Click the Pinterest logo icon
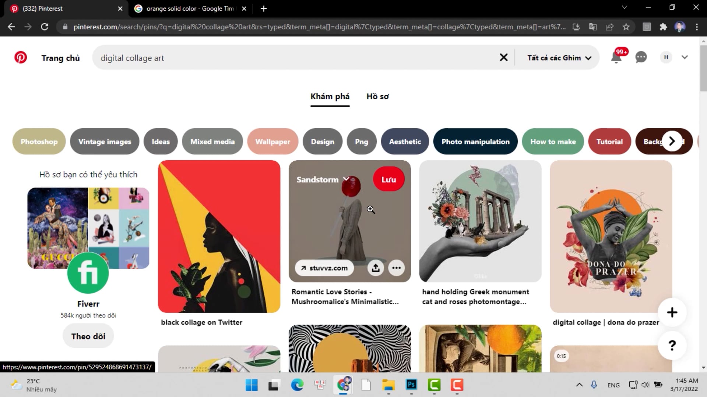The height and width of the screenshot is (397, 707). pos(21,58)
